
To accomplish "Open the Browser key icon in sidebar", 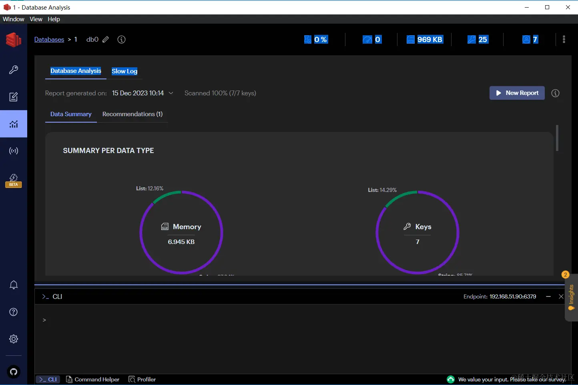I will coord(14,70).
